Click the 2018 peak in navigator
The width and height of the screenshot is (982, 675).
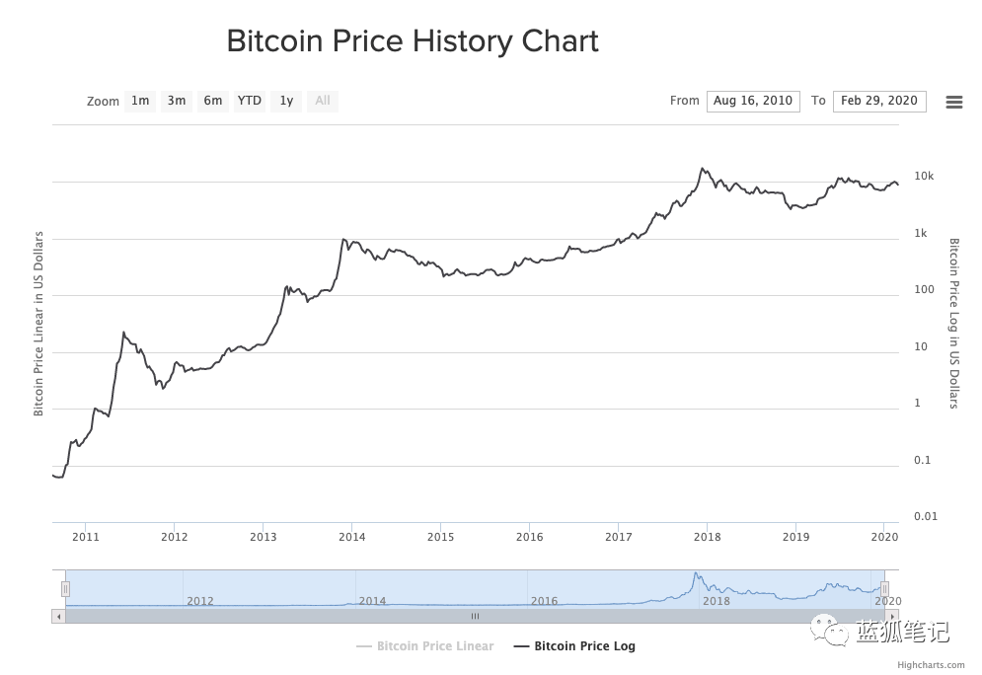[x=695, y=573]
